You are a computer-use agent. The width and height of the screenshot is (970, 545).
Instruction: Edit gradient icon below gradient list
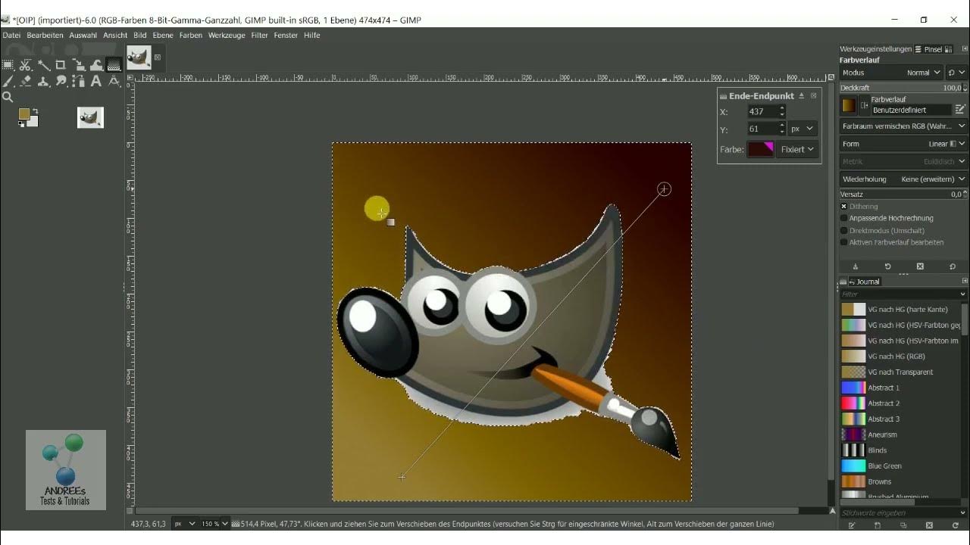click(x=852, y=525)
